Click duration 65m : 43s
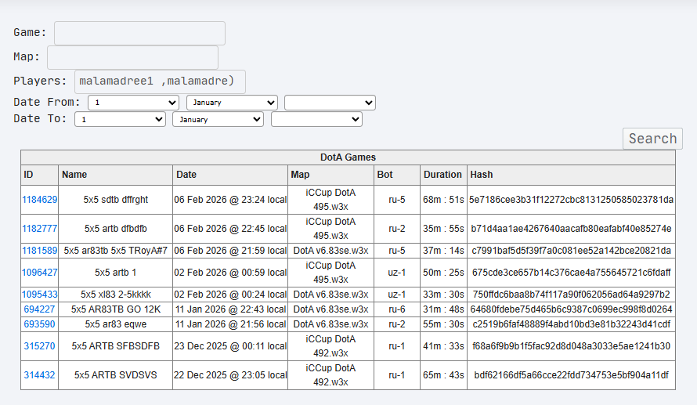This screenshot has width=697, height=405. pyautogui.click(x=443, y=375)
